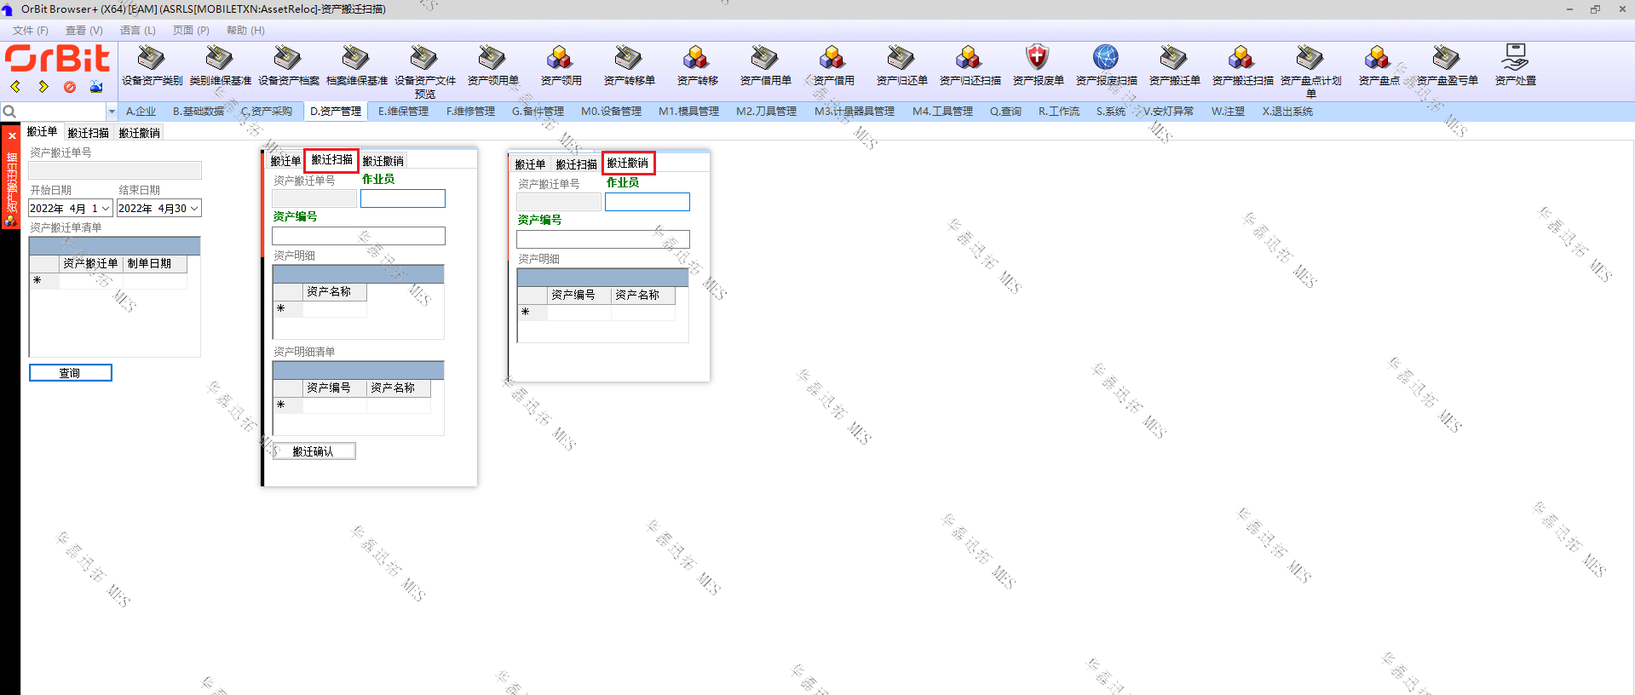Open the 资产处置 hand icon
Viewport: 1635px width, 695px height.
pyautogui.click(x=1514, y=59)
